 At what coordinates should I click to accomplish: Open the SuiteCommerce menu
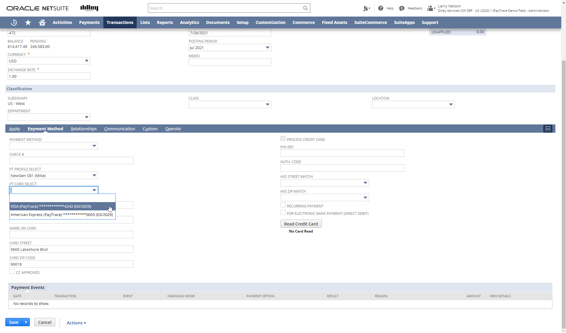[x=371, y=22]
